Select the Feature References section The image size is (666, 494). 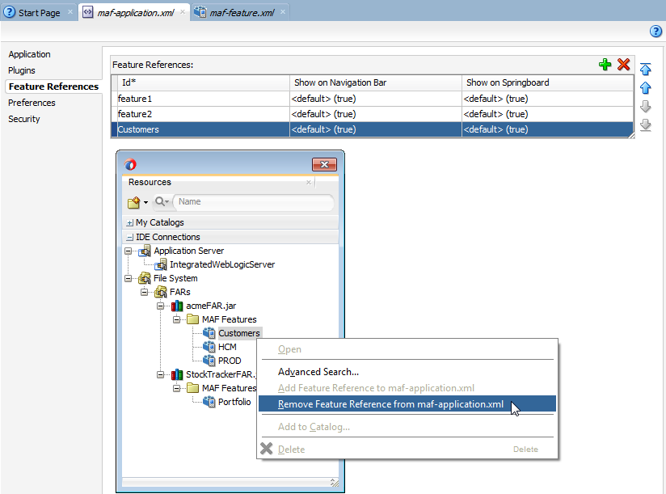[x=53, y=87]
